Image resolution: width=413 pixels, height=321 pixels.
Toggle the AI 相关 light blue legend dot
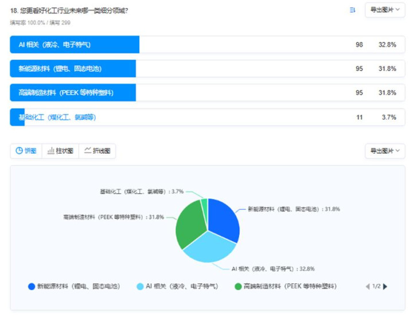140,287
